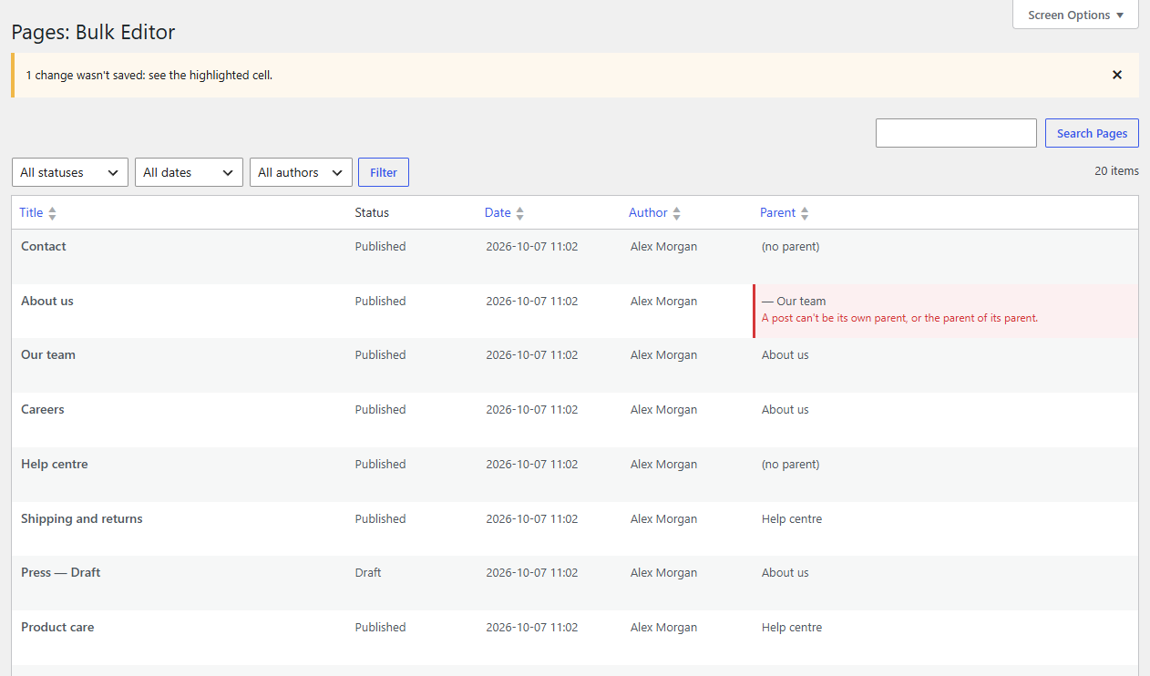This screenshot has width=1150, height=676.
Task: Select the Help centre page title
Action: click(x=55, y=464)
